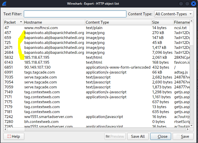Screen dimensions: 198x143
Task: Select packet 659 image/png 147 kB row
Action: 97,38
